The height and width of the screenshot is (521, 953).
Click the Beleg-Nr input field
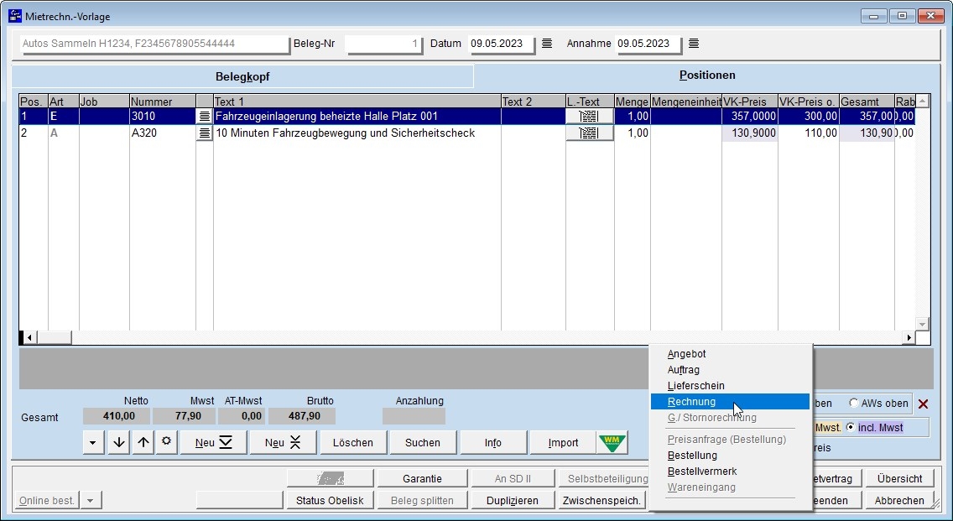[384, 44]
